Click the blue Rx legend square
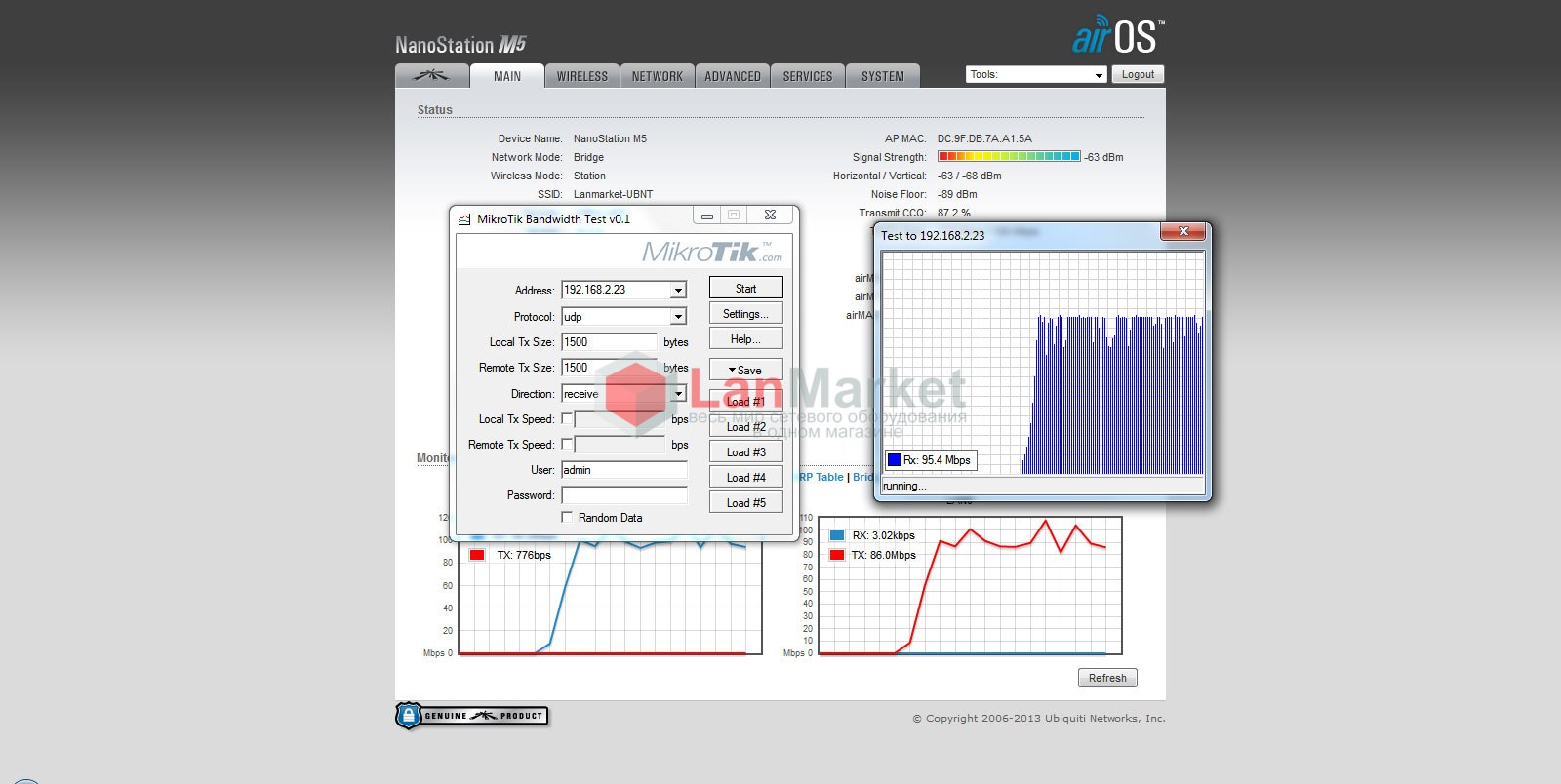The height and width of the screenshot is (784, 1561). click(894, 460)
